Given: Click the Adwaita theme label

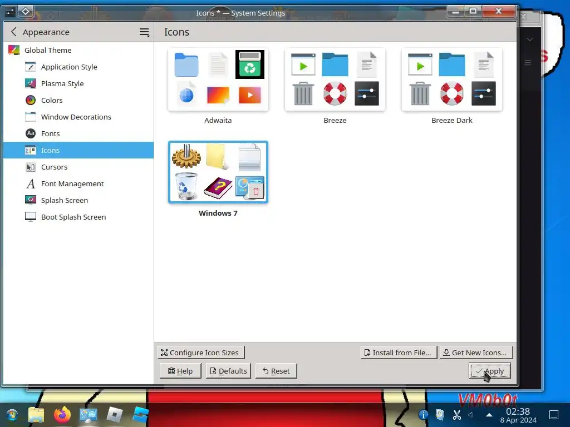Looking at the screenshot, I should pos(218,120).
